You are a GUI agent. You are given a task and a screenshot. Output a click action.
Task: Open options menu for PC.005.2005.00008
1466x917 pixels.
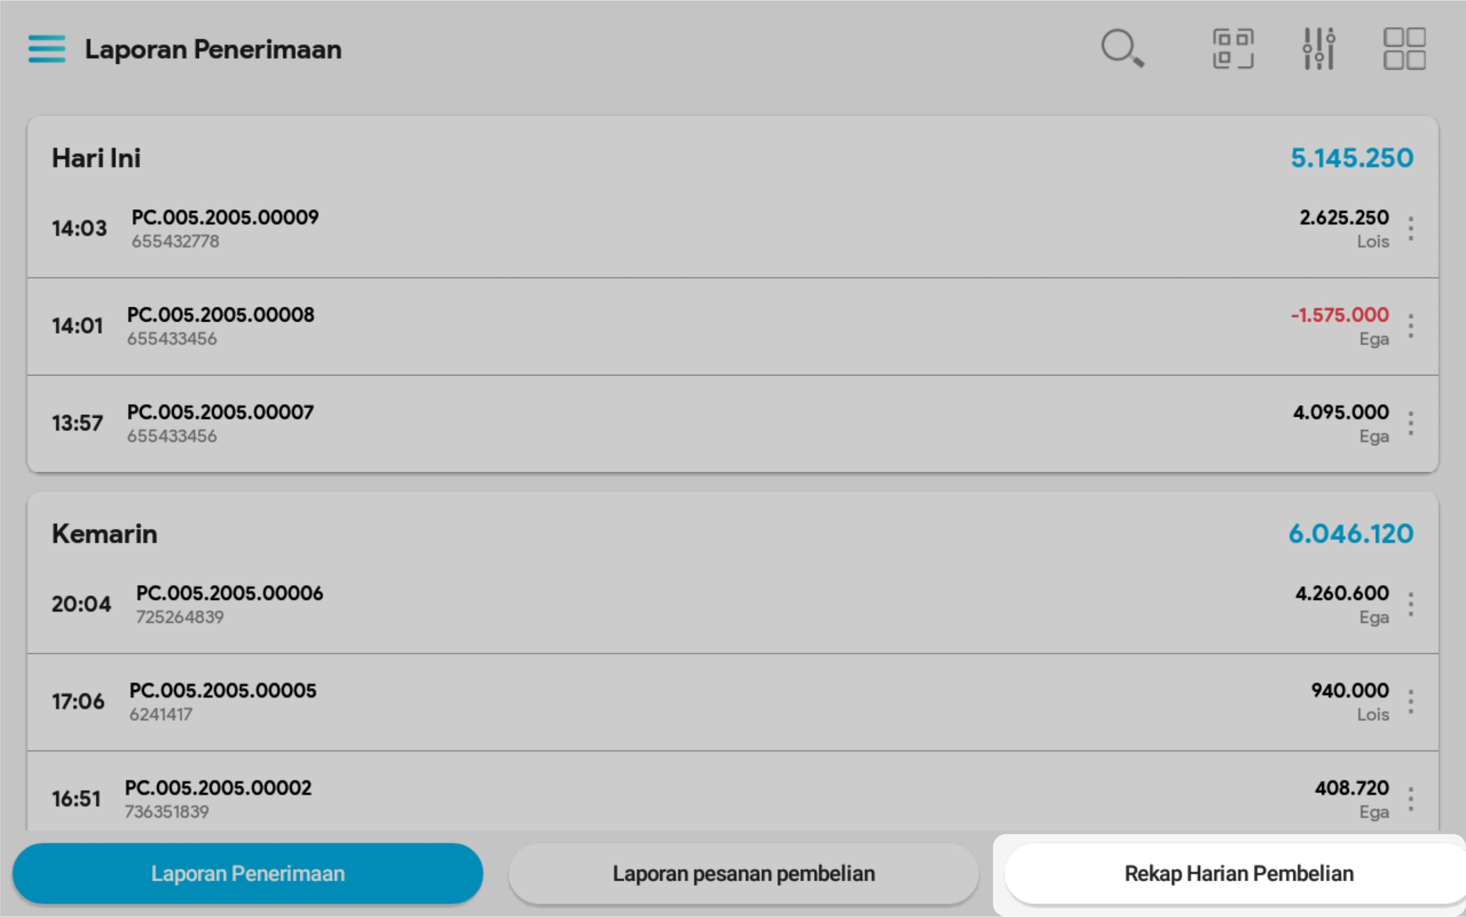click(x=1411, y=327)
